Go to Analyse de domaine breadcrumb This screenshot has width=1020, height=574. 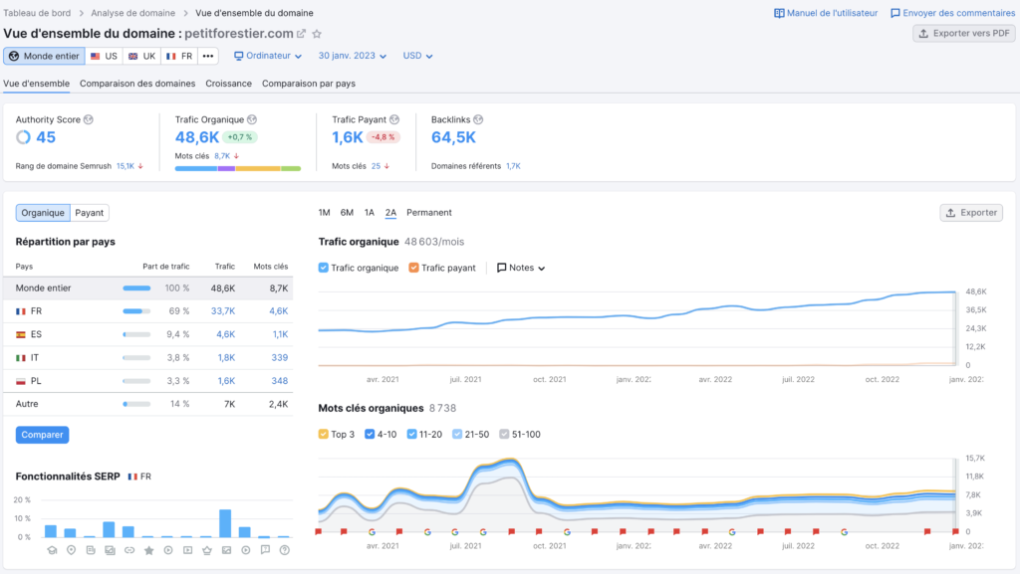[132, 13]
